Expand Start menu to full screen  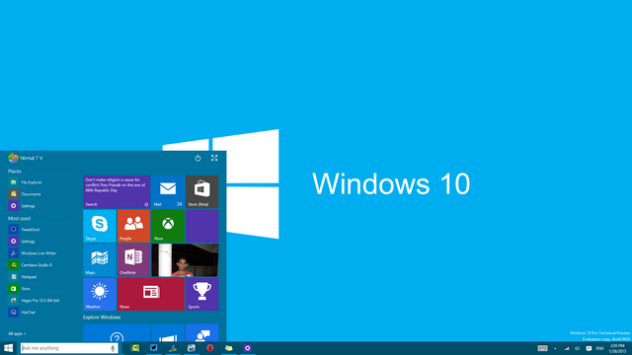click(214, 158)
